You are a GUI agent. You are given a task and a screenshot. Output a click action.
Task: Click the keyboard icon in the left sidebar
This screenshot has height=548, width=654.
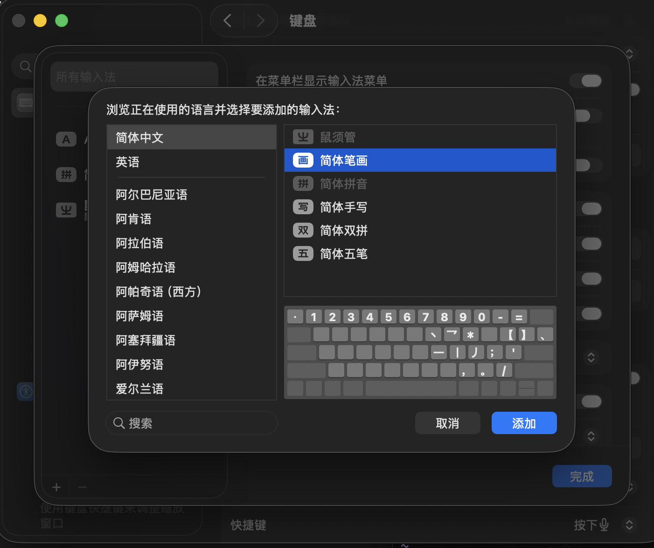25,102
